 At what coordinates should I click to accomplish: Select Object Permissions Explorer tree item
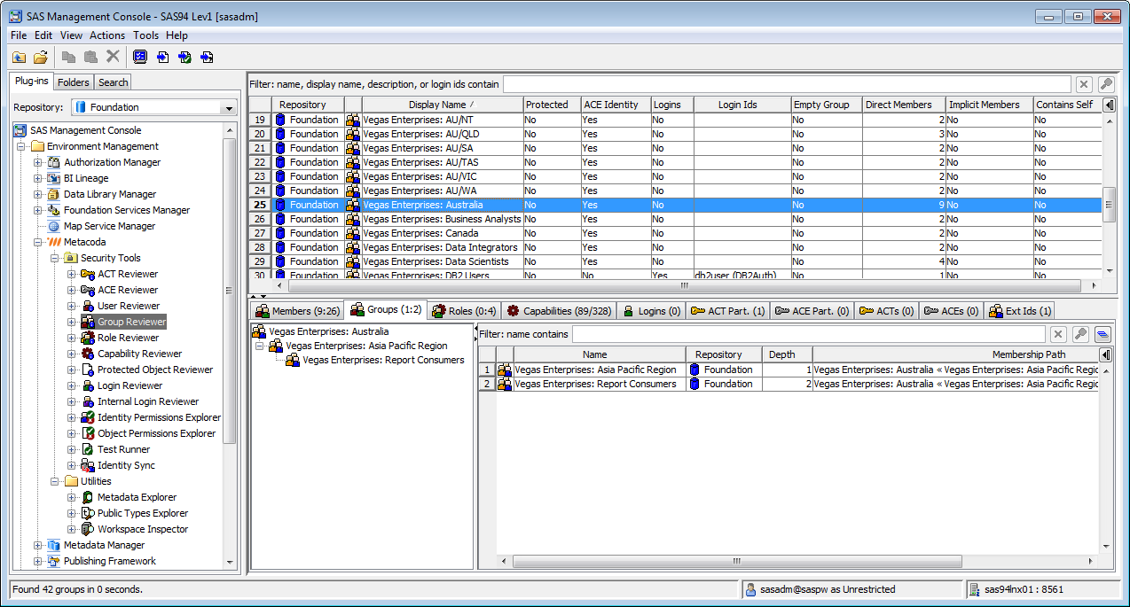[x=156, y=433]
